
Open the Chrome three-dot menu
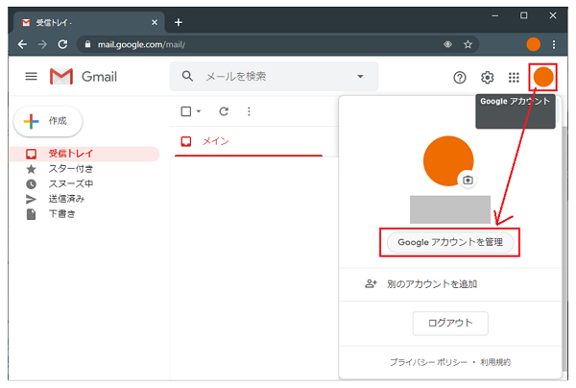tap(554, 44)
